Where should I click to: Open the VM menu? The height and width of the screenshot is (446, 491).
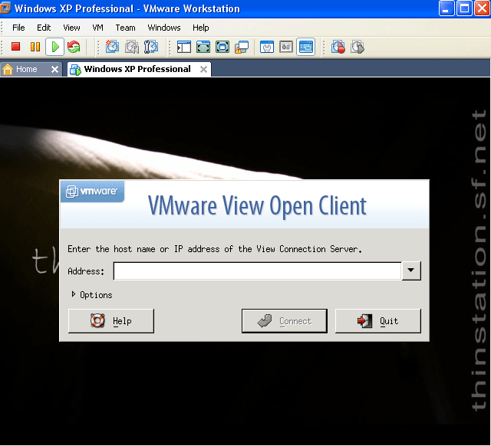pos(97,28)
